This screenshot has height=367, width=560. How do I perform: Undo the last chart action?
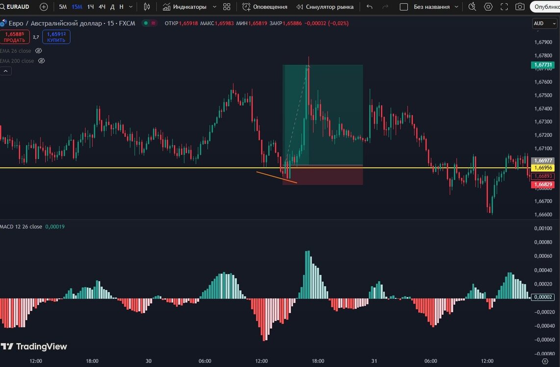coord(369,7)
